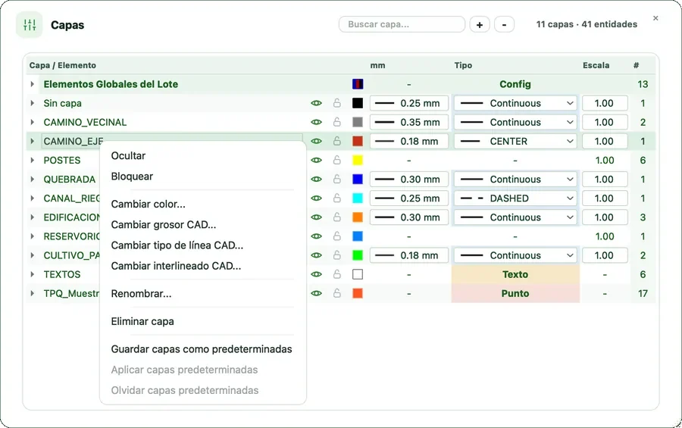Click the plus button to add layer

480,25
